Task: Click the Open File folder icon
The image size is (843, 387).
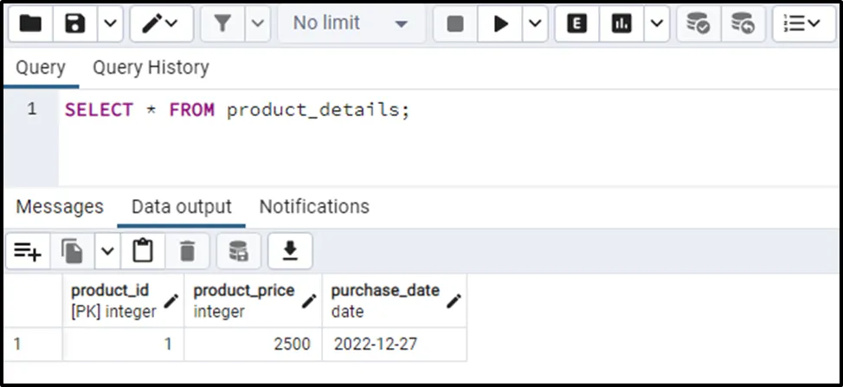Action: coord(31,24)
